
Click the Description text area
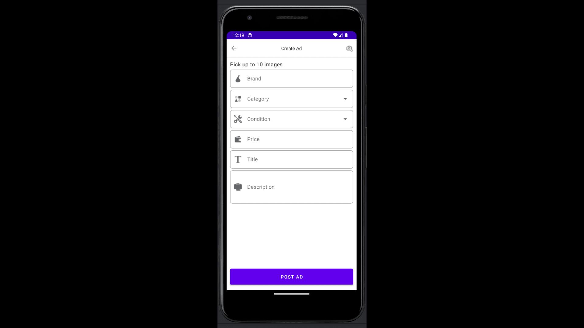(x=292, y=187)
